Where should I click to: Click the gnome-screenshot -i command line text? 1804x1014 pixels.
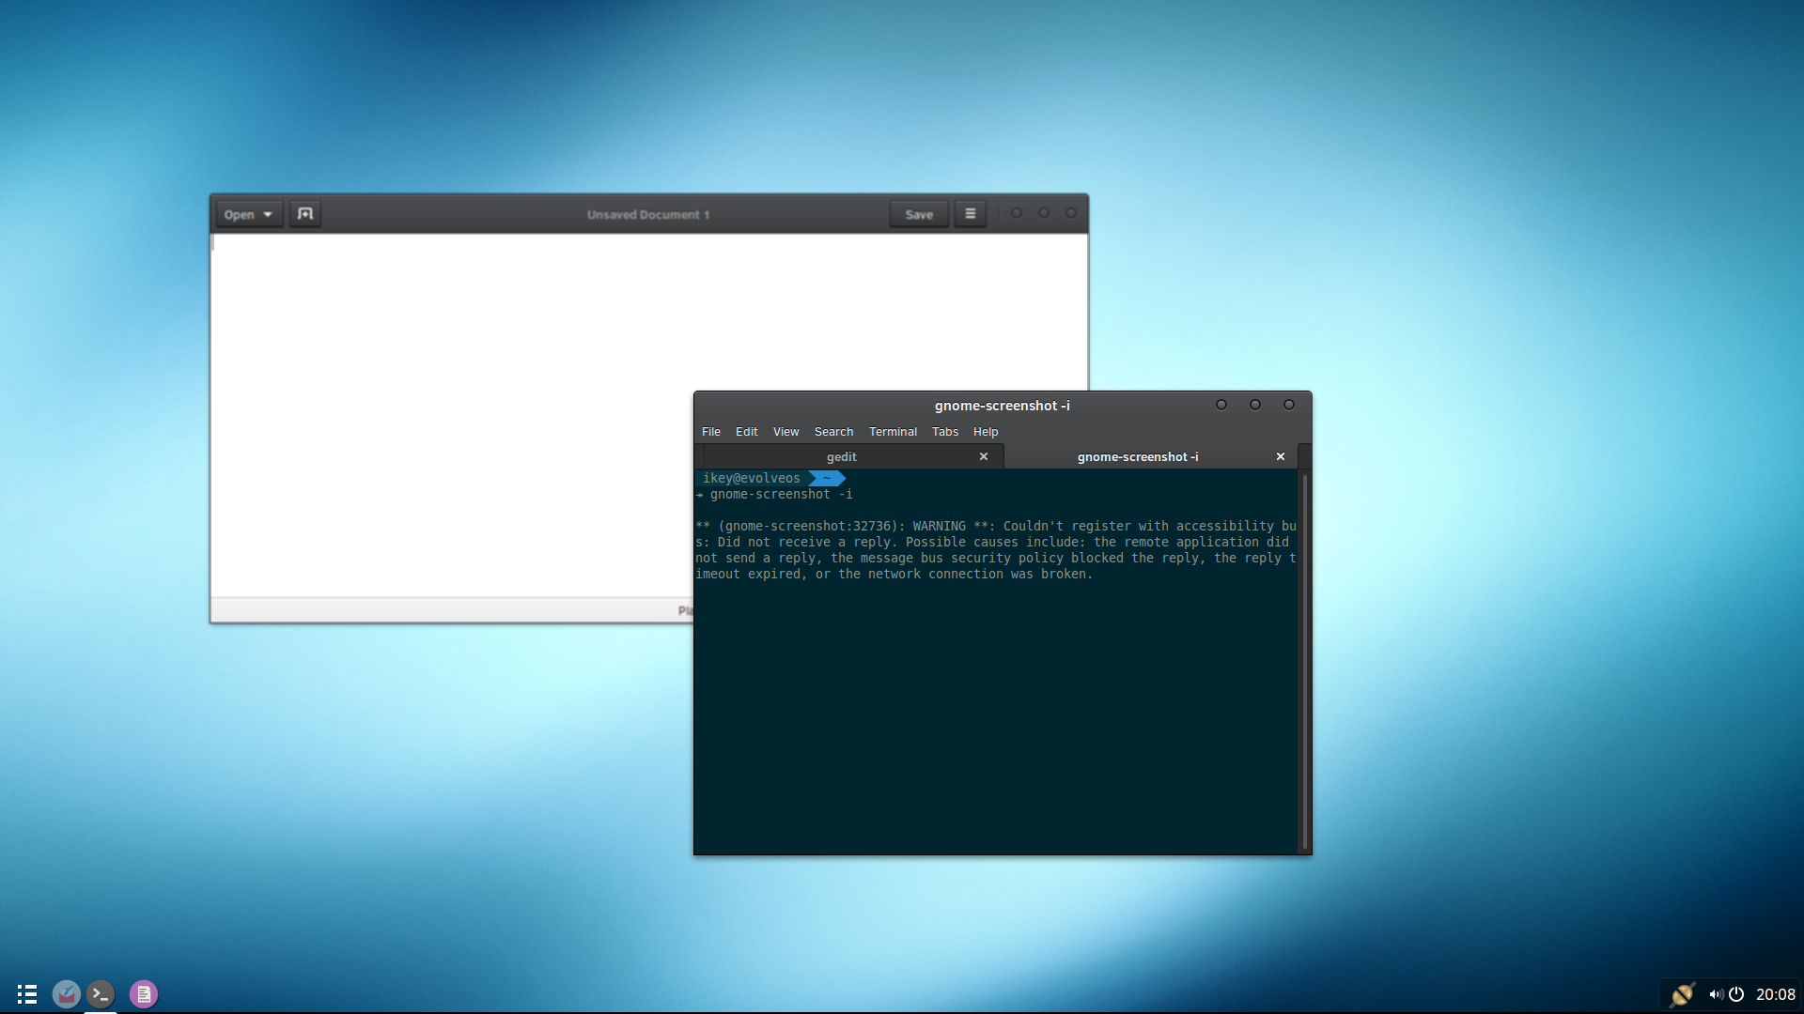pos(781,494)
